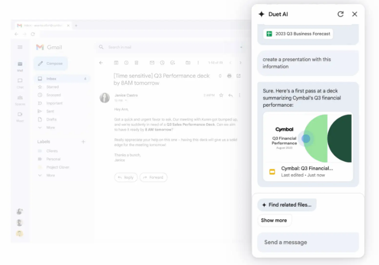This screenshot has width=379, height=265.
Task: Open the email toolbar more options menu
Action: 198,63
